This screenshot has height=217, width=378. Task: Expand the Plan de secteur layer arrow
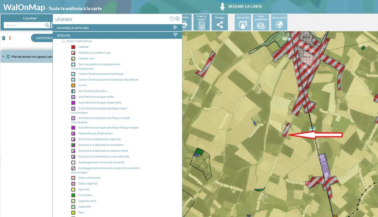3,57
